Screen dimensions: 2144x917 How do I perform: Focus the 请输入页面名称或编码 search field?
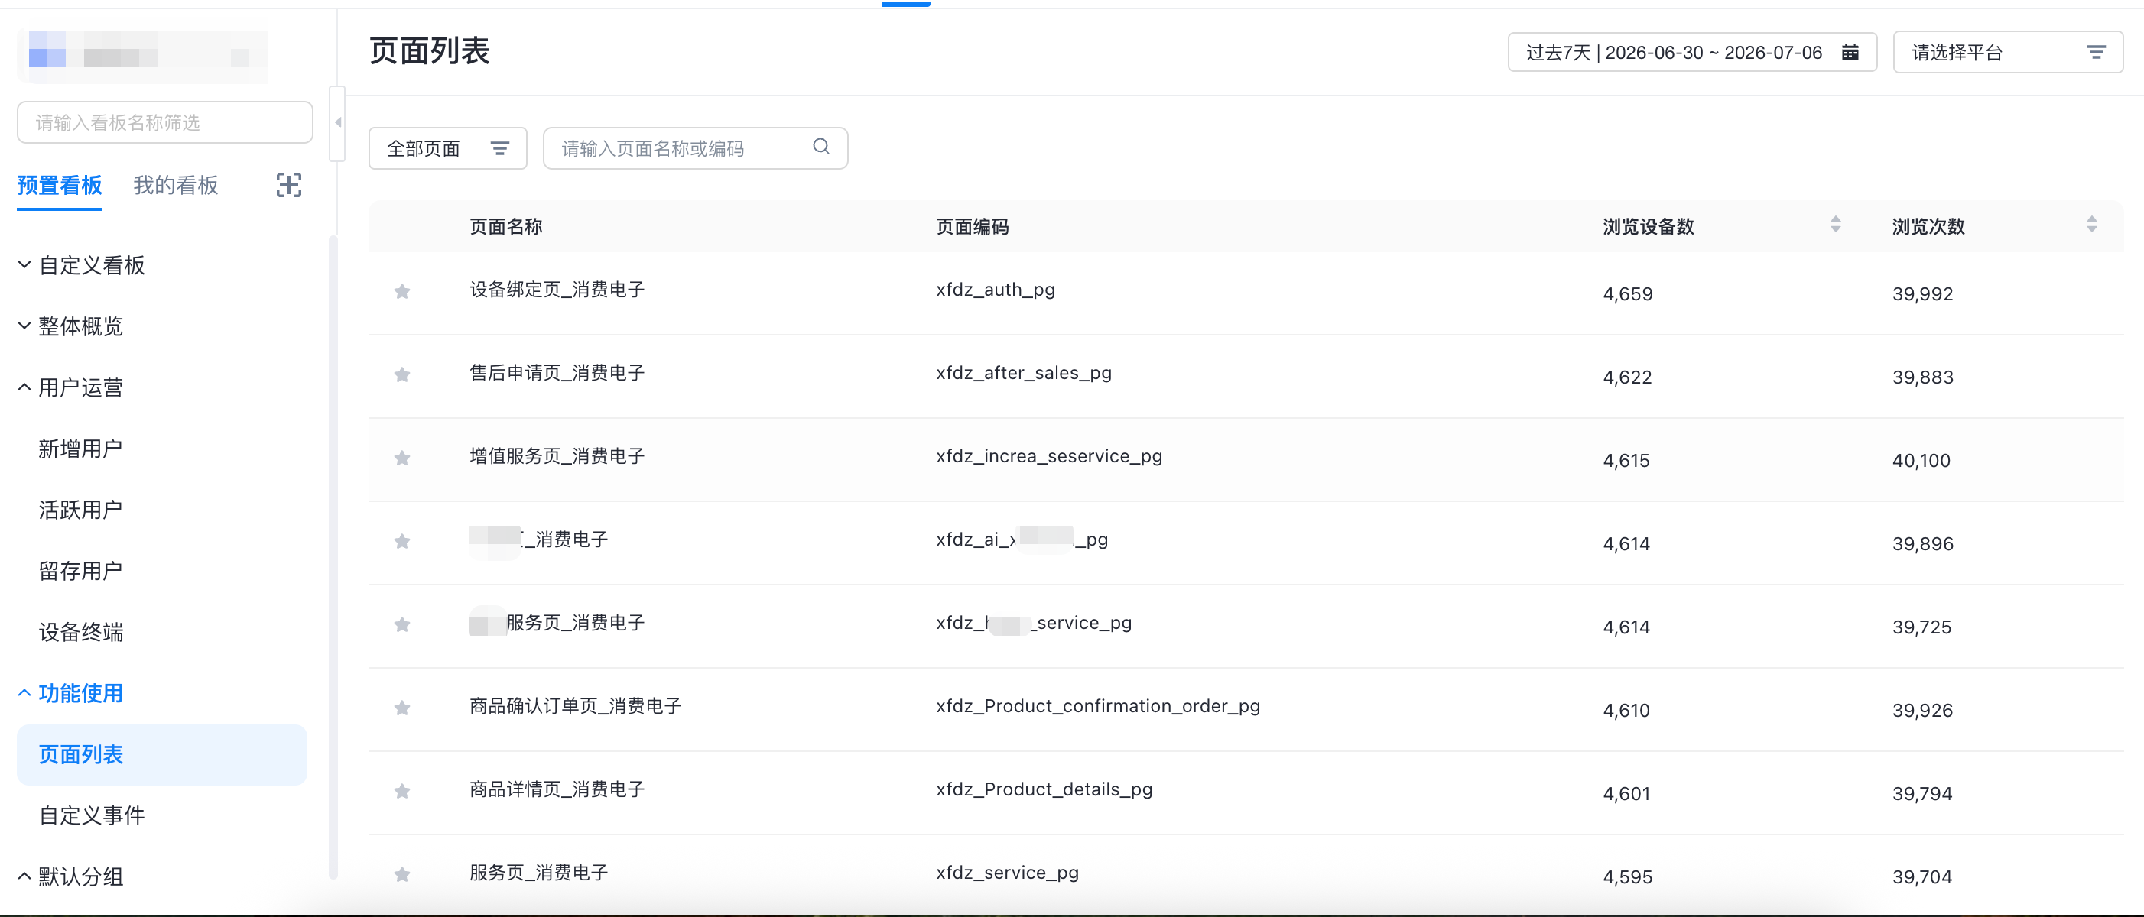coord(695,148)
